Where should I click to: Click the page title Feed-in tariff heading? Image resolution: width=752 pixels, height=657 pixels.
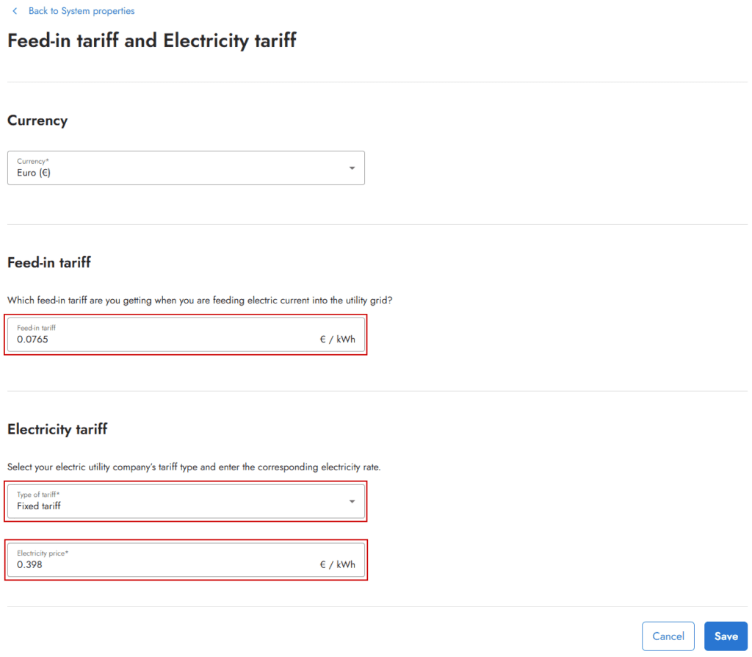(151, 40)
